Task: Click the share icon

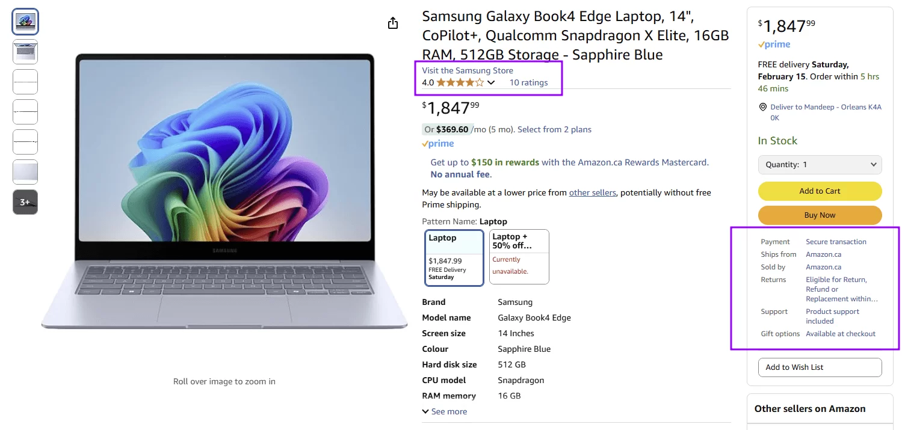Action: (393, 22)
